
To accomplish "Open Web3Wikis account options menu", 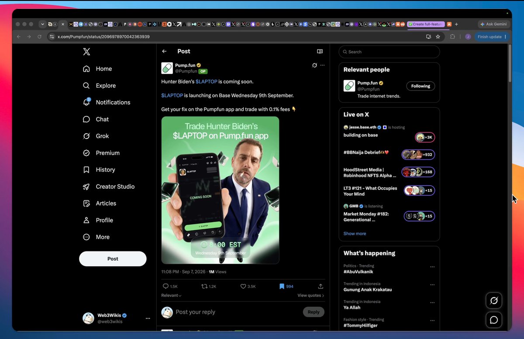I will 148,319.
